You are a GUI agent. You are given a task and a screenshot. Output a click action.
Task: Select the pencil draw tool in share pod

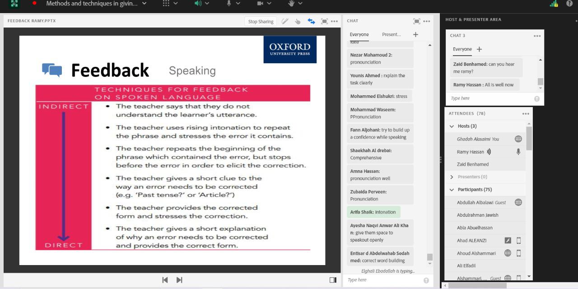284,21
